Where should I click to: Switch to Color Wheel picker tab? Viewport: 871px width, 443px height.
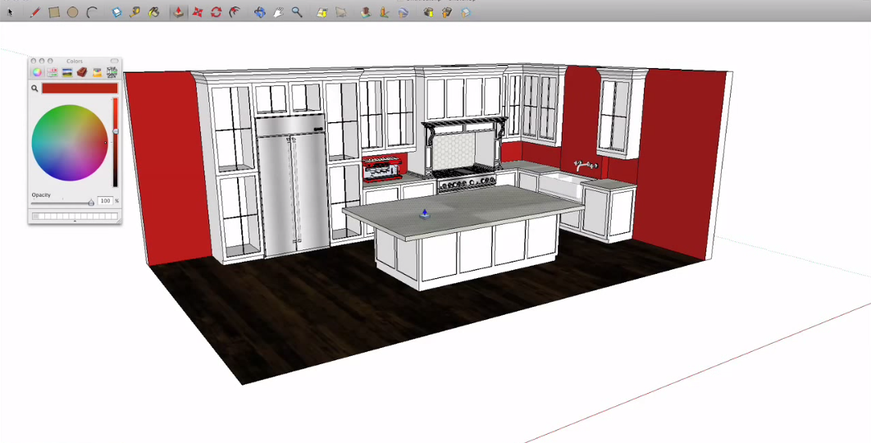[37, 72]
